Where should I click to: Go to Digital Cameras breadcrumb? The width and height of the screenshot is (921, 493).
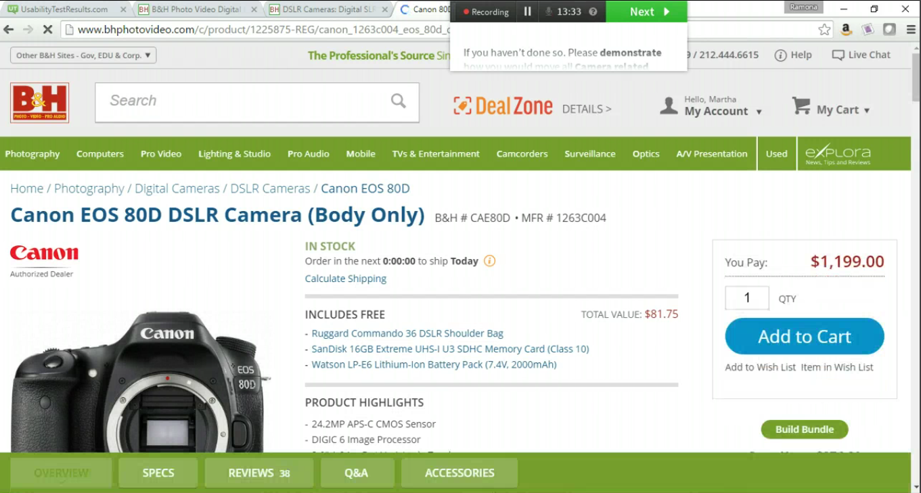tap(177, 189)
